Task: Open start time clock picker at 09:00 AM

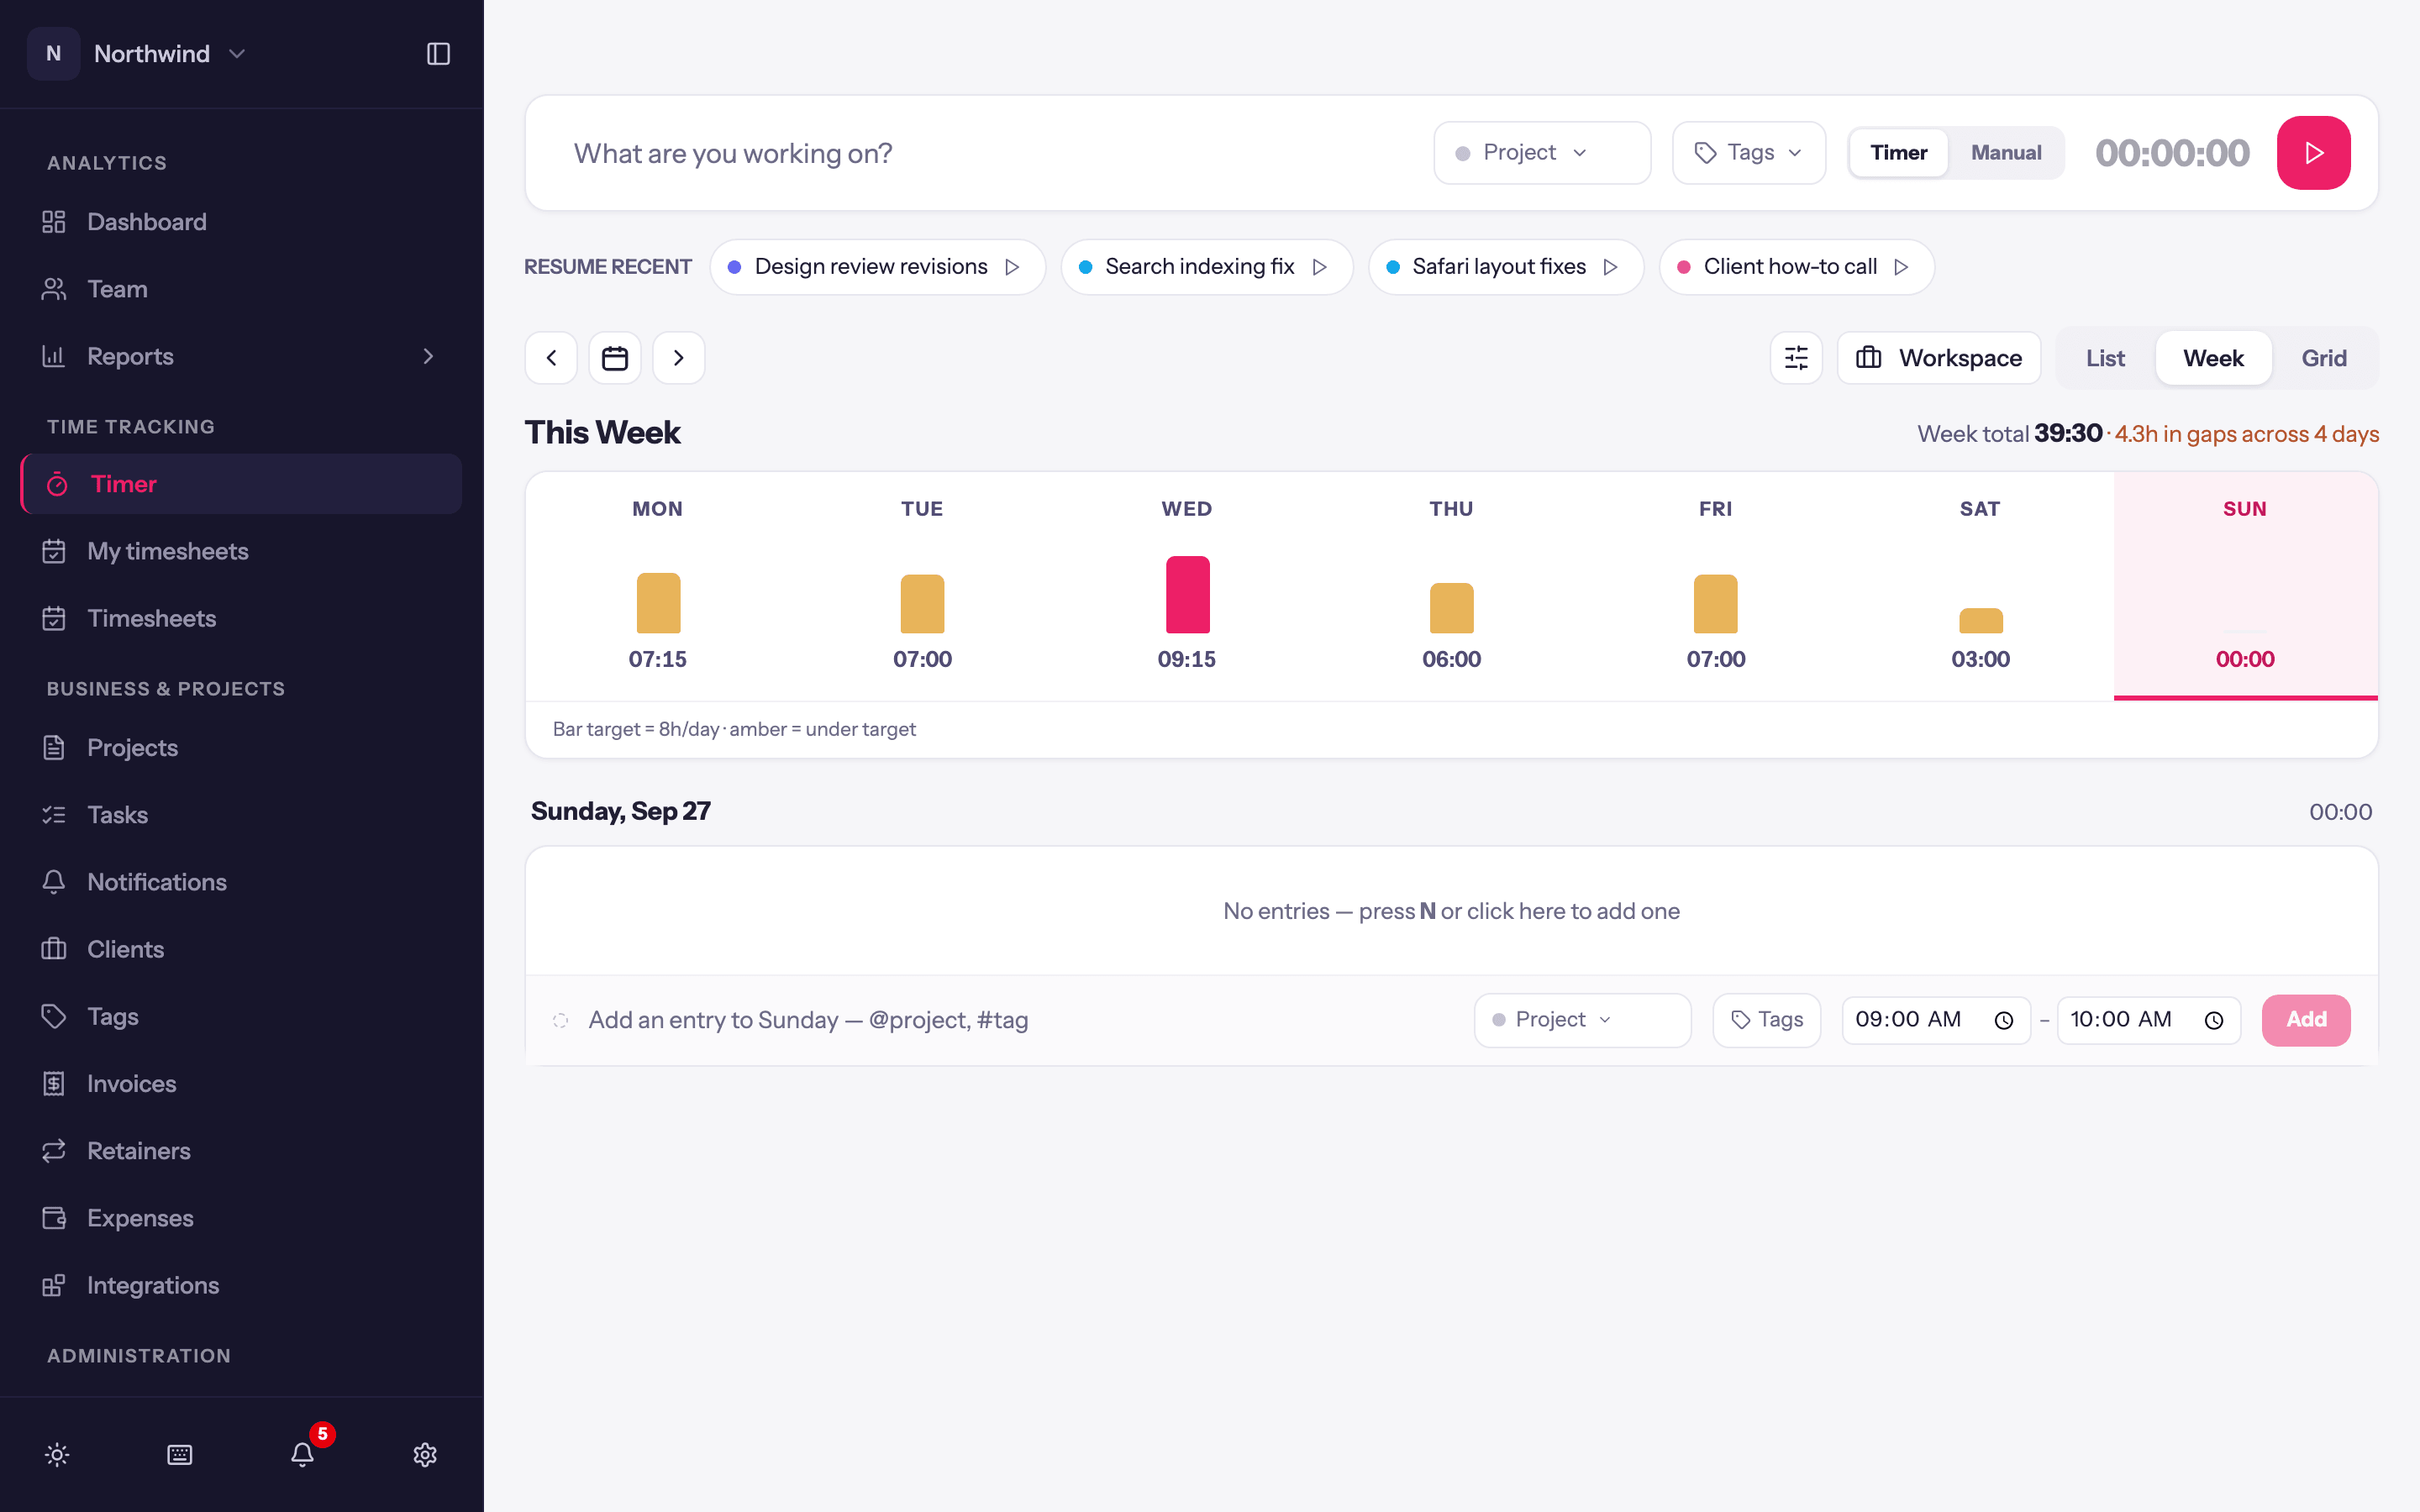Action: pyautogui.click(x=2004, y=1020)
